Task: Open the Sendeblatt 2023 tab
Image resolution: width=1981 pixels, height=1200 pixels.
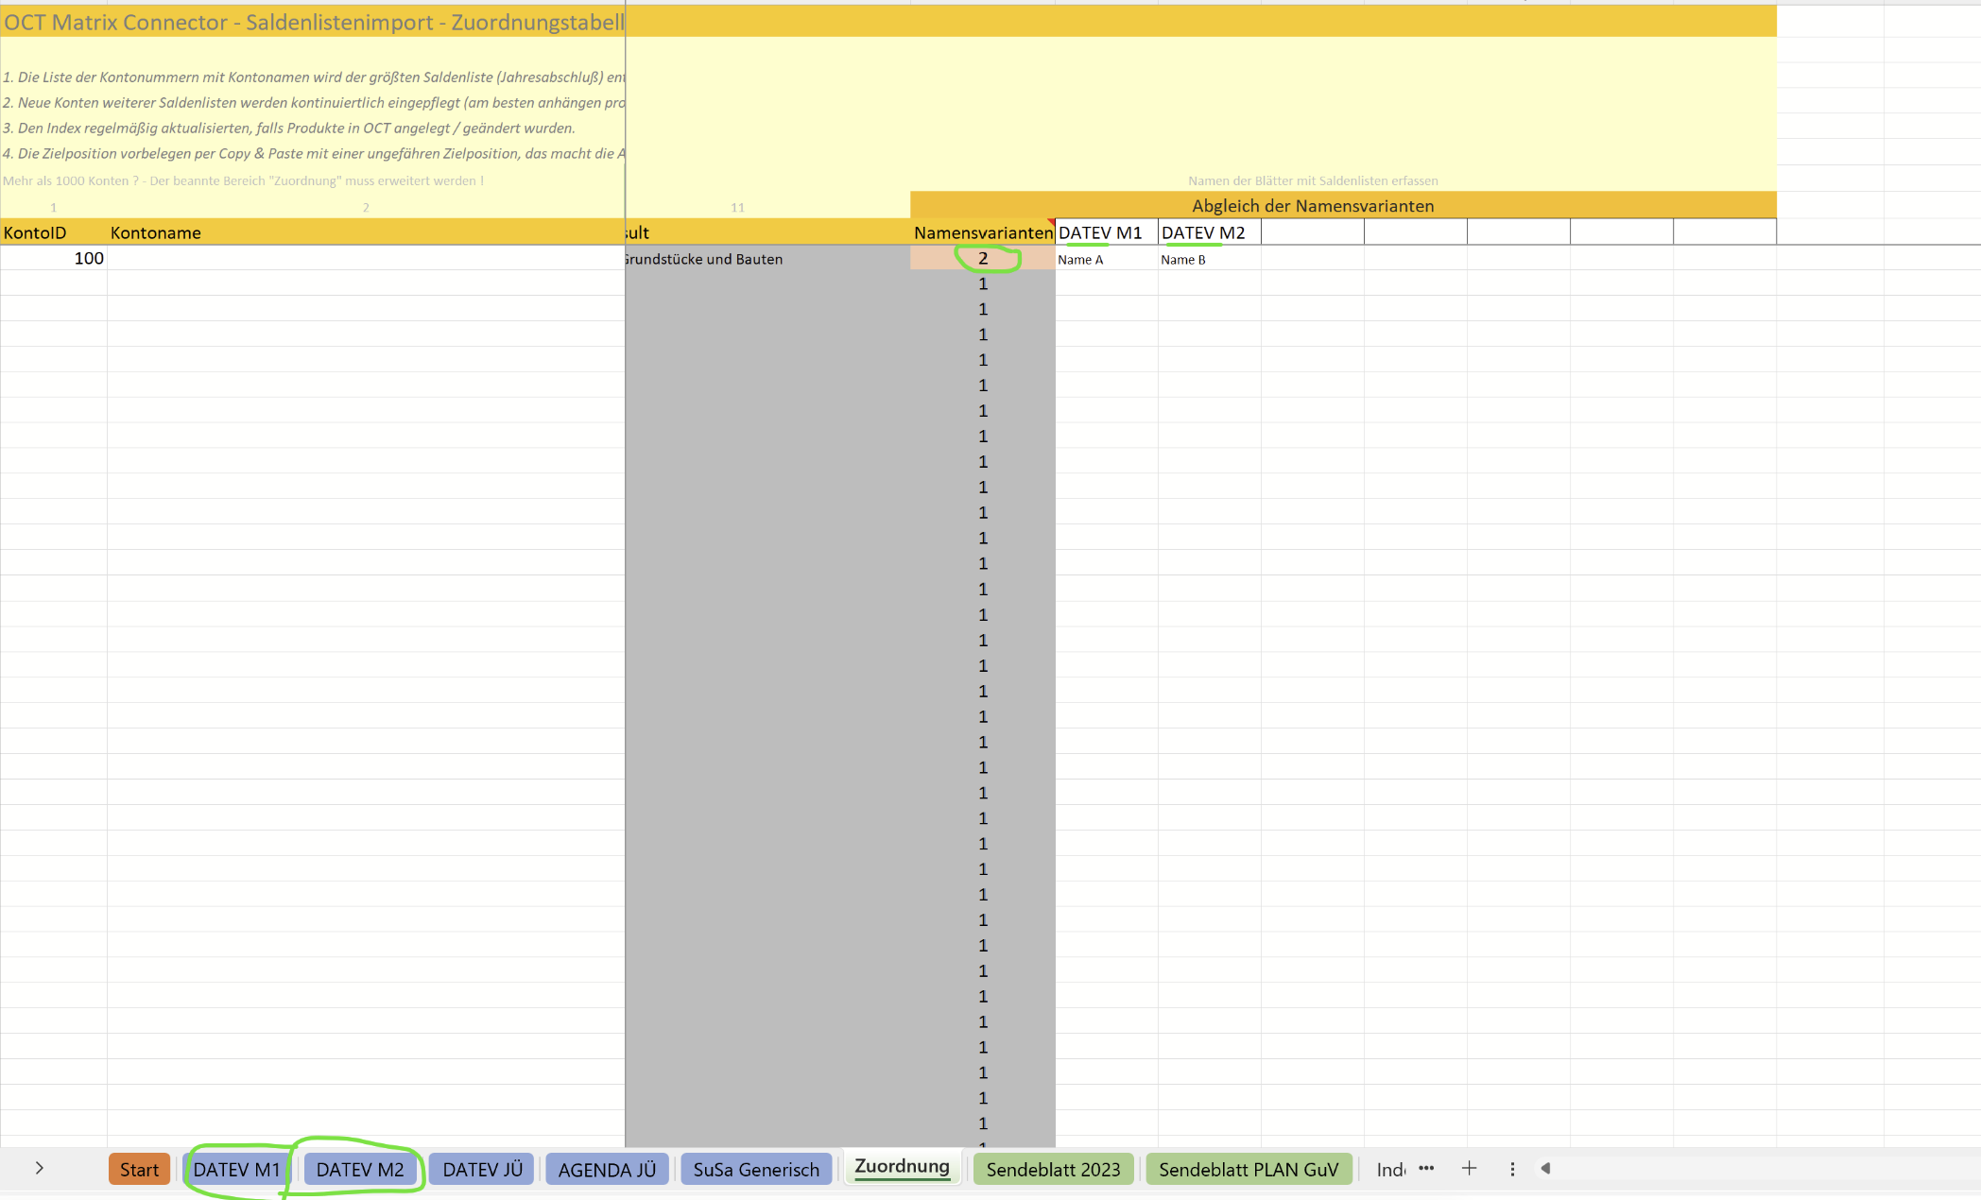Action: (1053, 1170)
